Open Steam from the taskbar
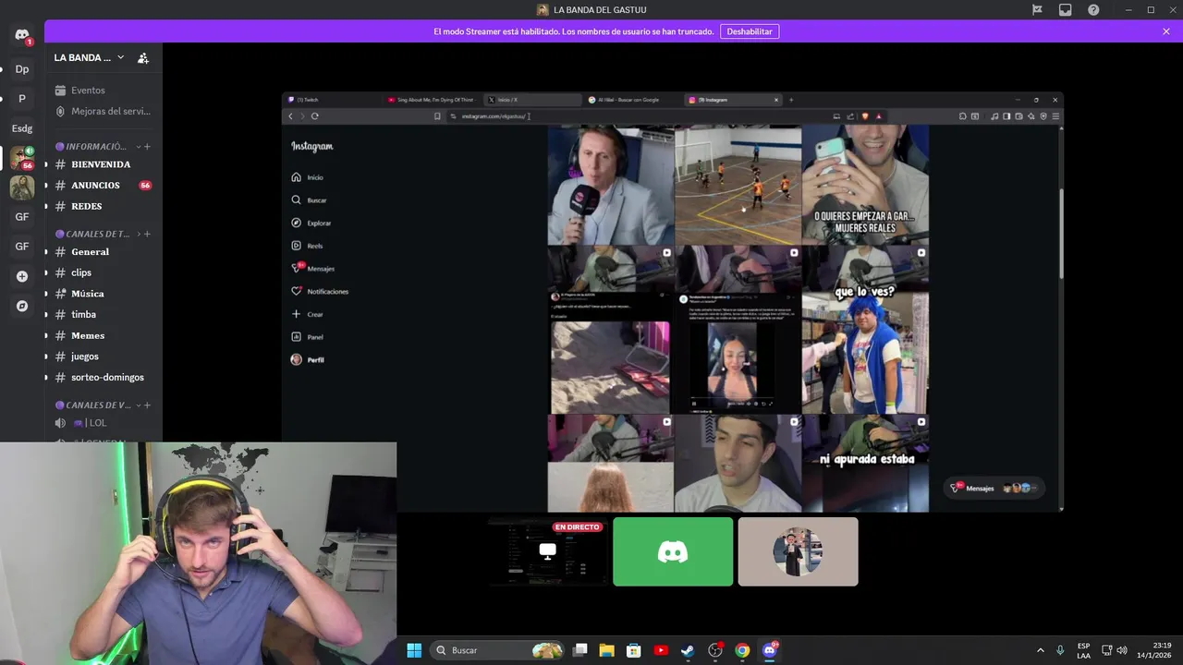 [688, 650]
